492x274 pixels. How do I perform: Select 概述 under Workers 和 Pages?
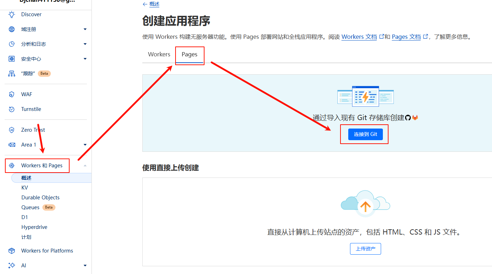coord(52,178)
